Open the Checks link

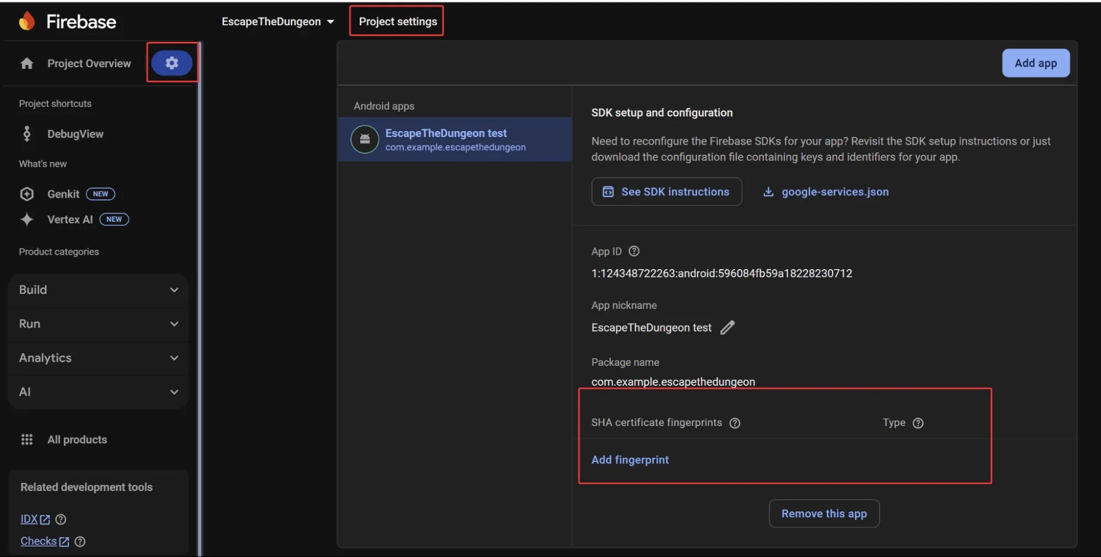pos(39,541)
